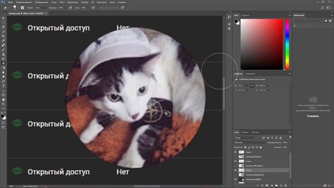This screenshot has height=188, width=334.
Task: Open the Edit Toolbar three-dots button
Action: point(3,108)
